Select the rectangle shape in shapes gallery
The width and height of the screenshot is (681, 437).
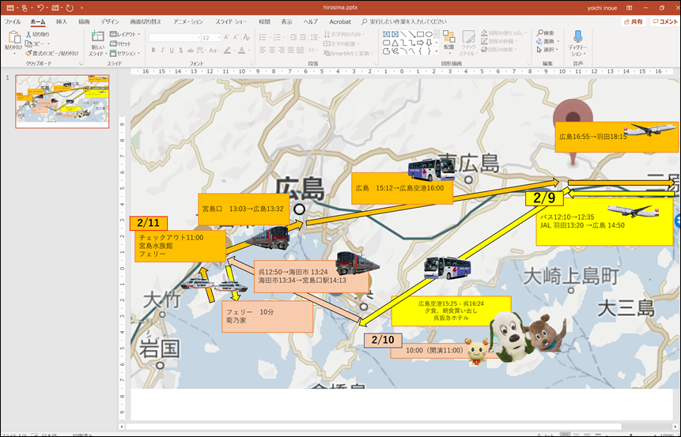tap(421, 34)
